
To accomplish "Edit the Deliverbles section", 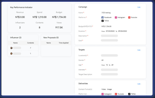I will click(x=139, y=84).
